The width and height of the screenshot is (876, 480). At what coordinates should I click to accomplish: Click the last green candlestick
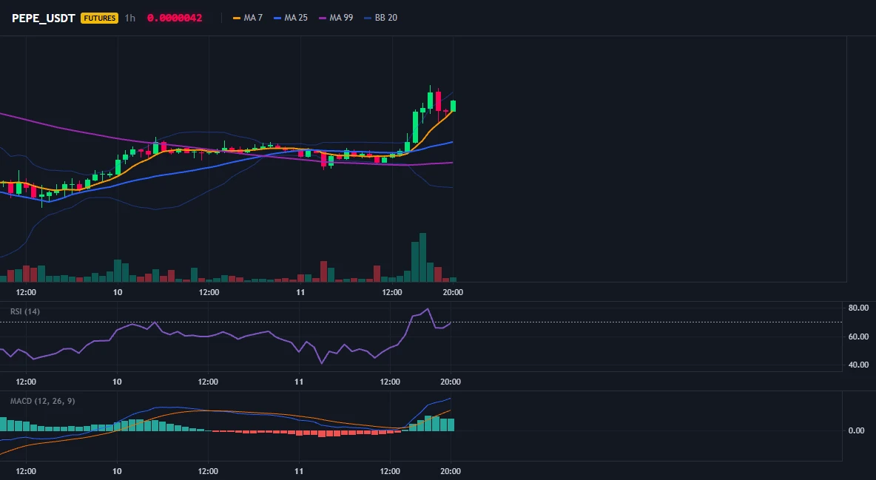pos(453,107)
